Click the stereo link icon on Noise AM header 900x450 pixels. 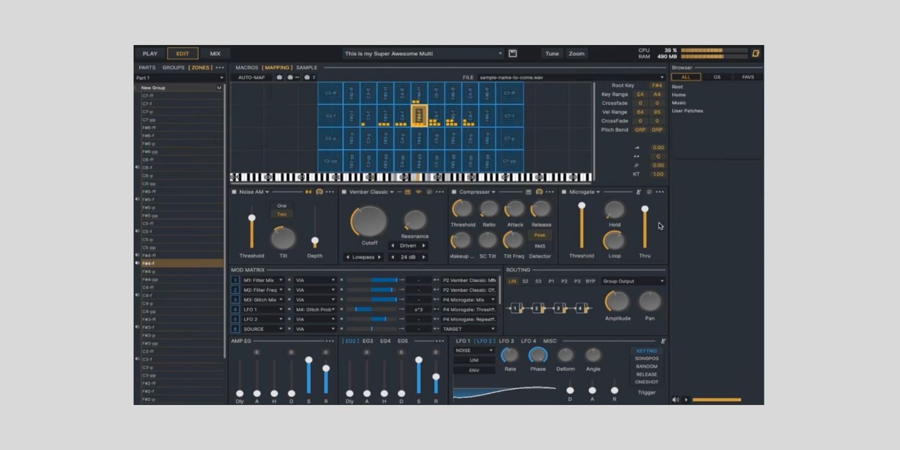(x=308, y=192)
